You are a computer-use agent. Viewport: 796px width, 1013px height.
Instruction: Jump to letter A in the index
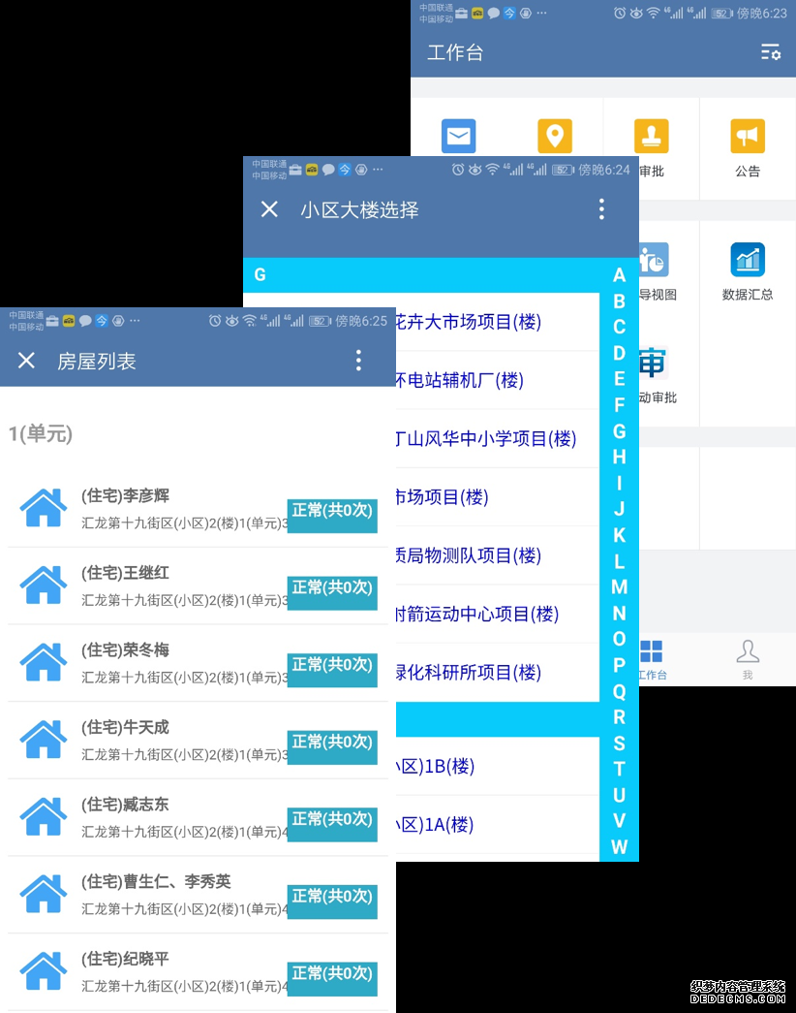619,275
